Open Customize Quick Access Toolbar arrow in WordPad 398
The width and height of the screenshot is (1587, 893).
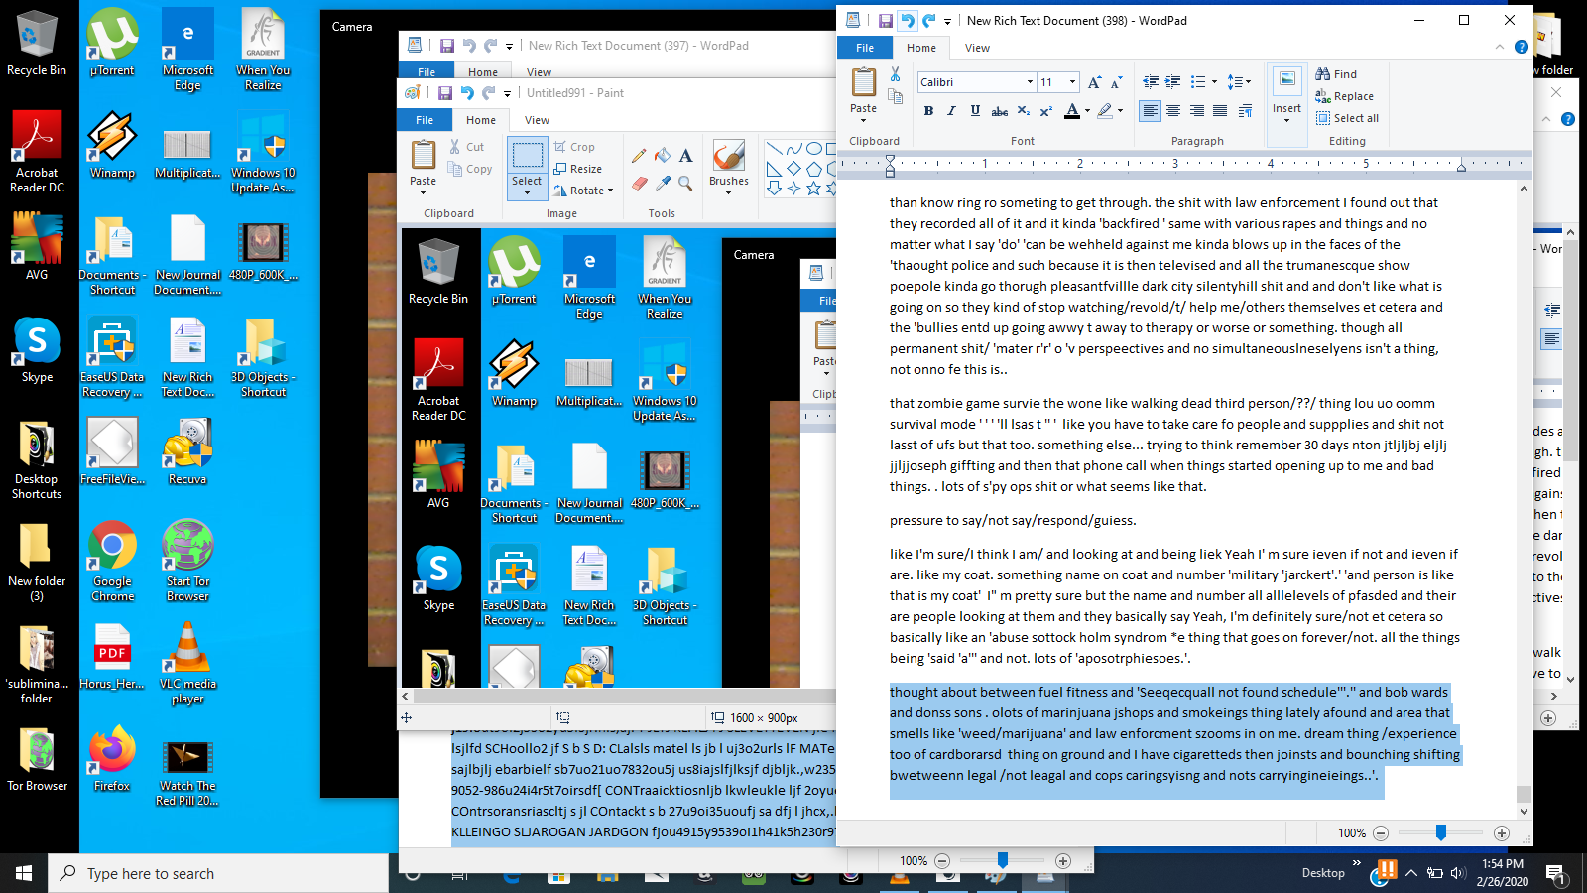947,21
